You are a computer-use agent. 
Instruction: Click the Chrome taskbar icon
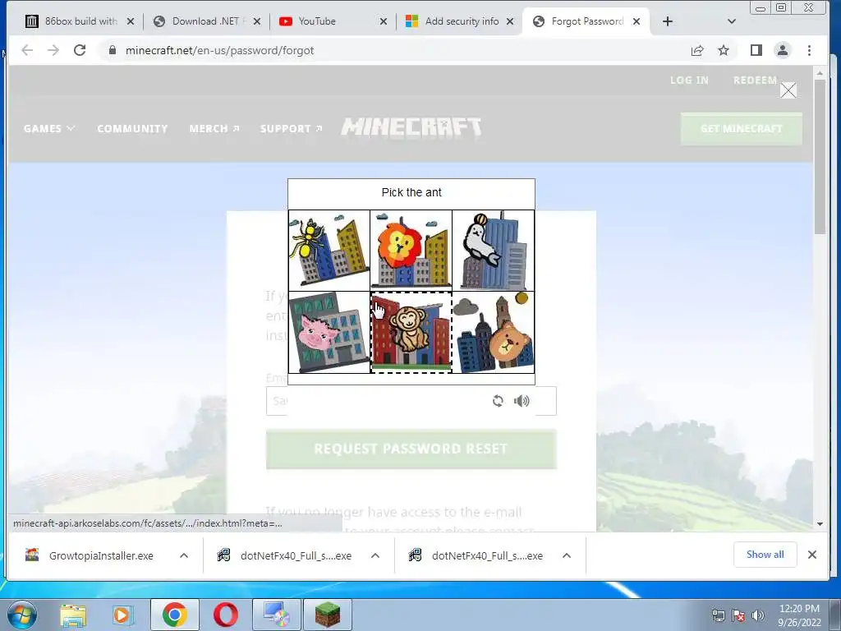tap(175, 615)
